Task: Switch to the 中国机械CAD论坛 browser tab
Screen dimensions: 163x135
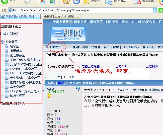Action: pos(61,17)
